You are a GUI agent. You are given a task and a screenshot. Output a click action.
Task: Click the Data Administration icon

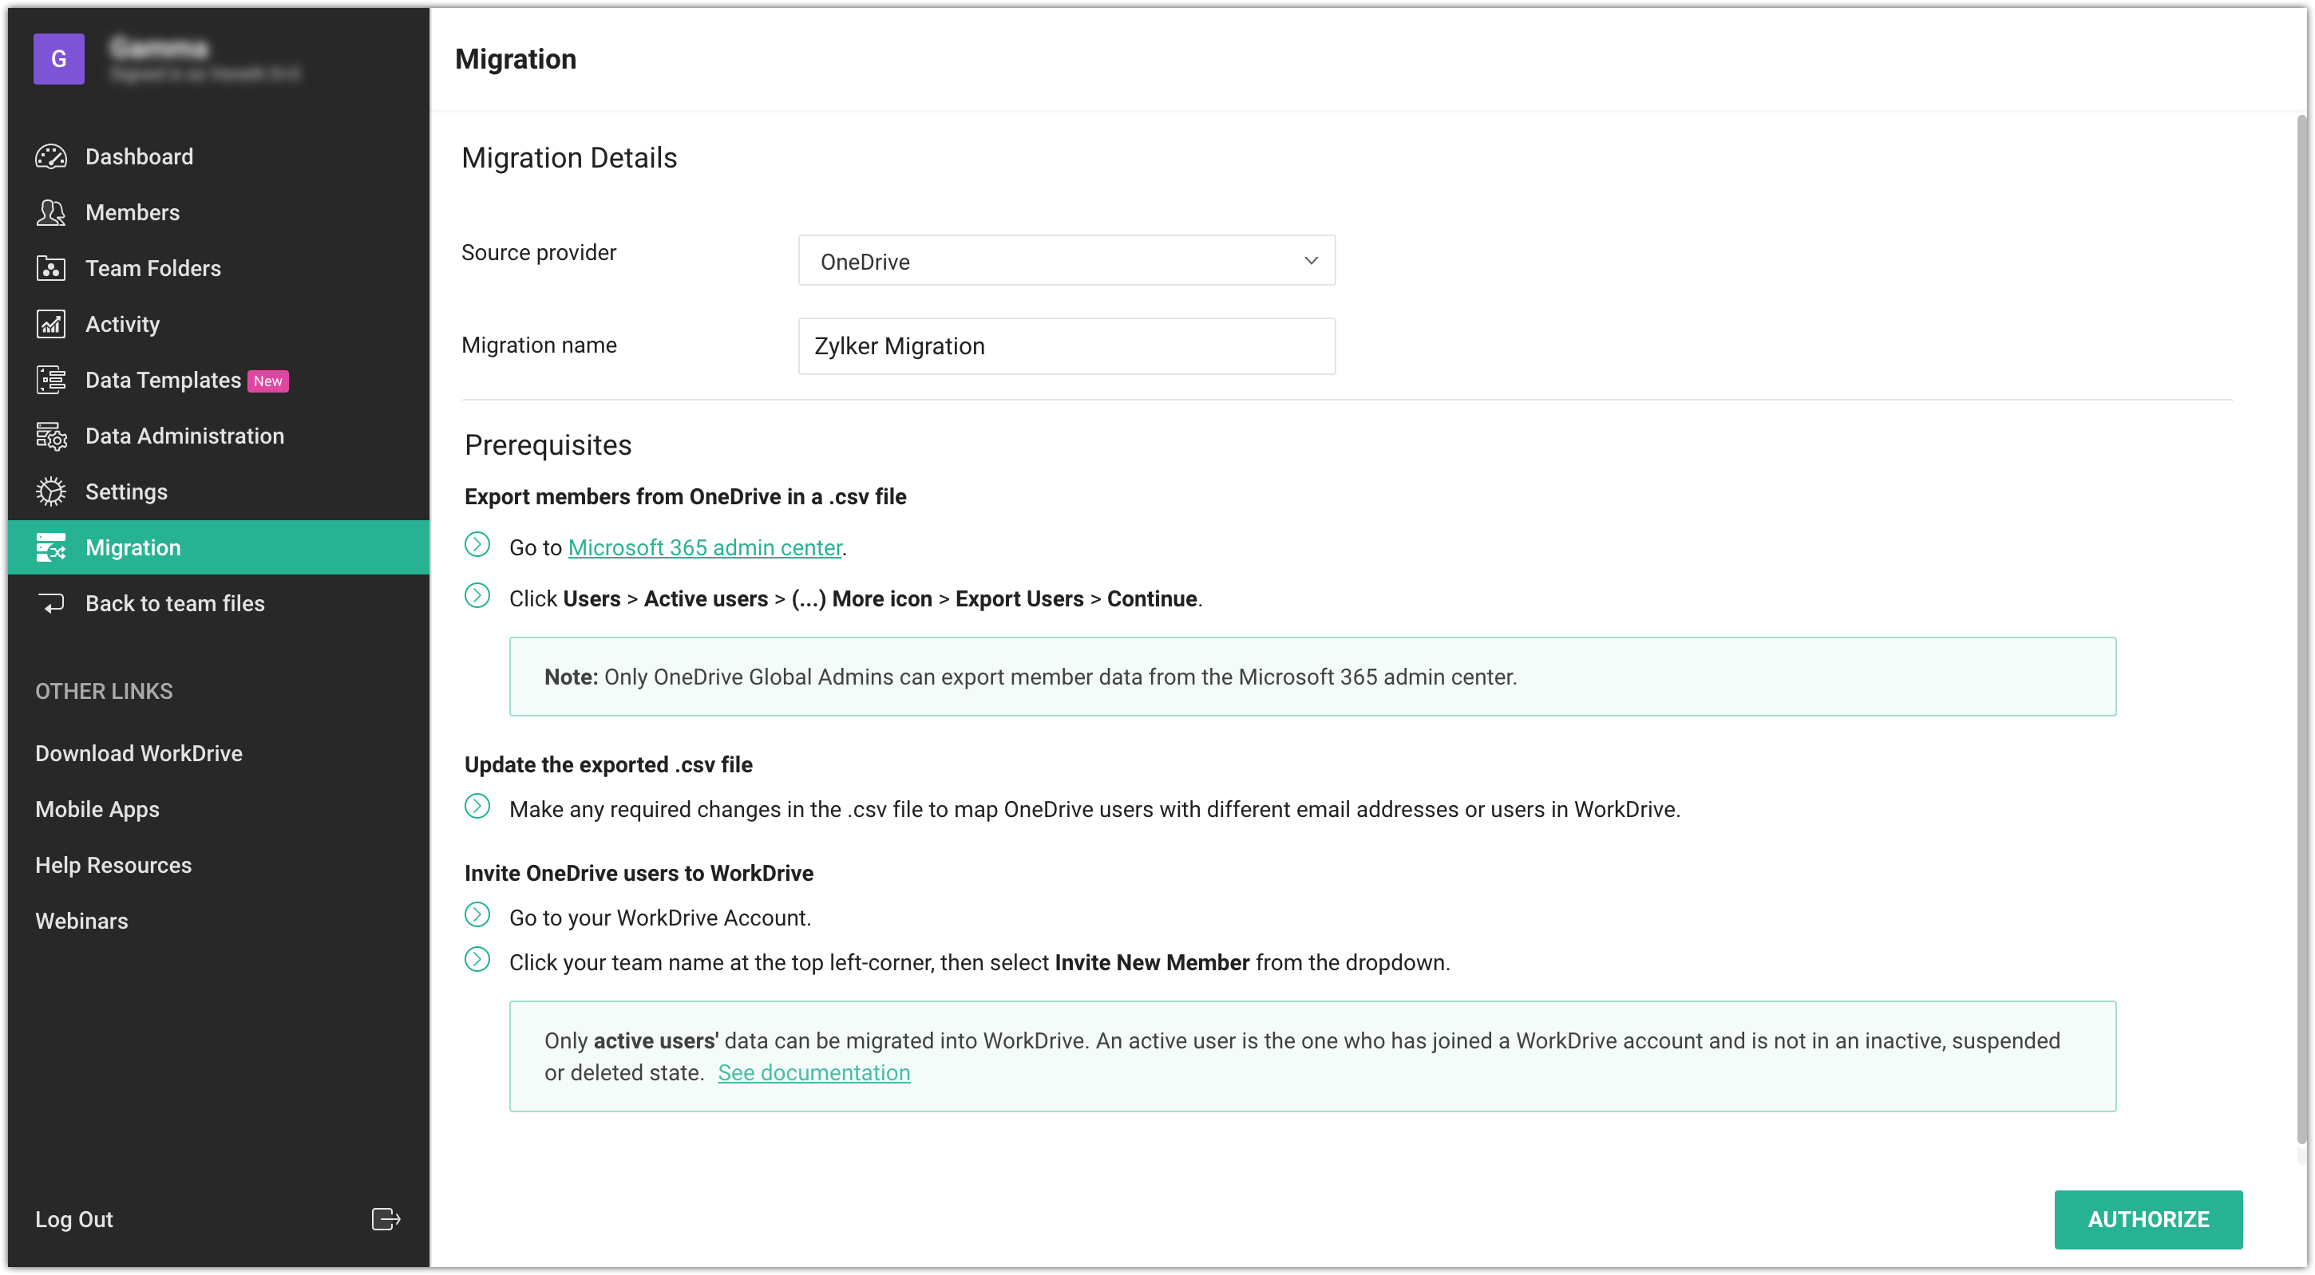50,436
